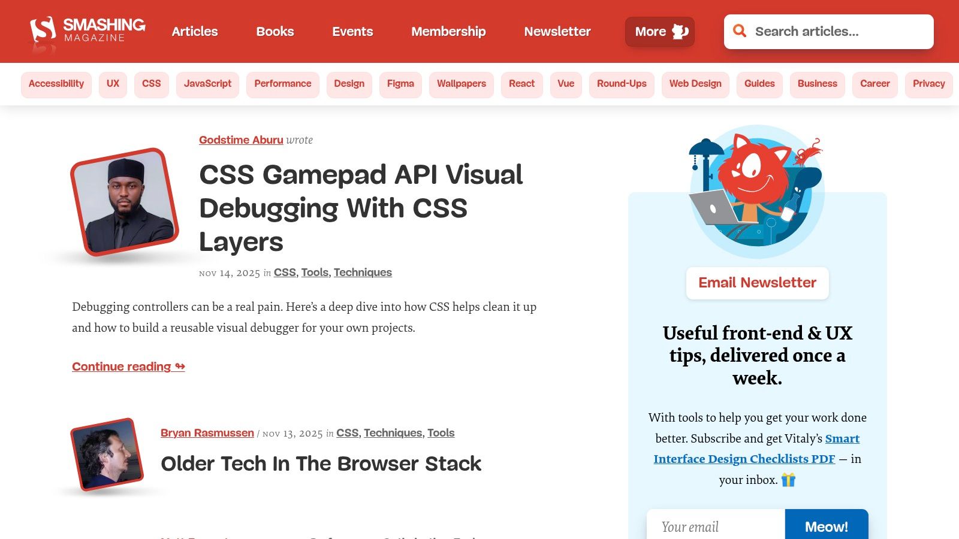Select the Round-Ups category tag
Viewport: 959px width, 539px height.
622,84
